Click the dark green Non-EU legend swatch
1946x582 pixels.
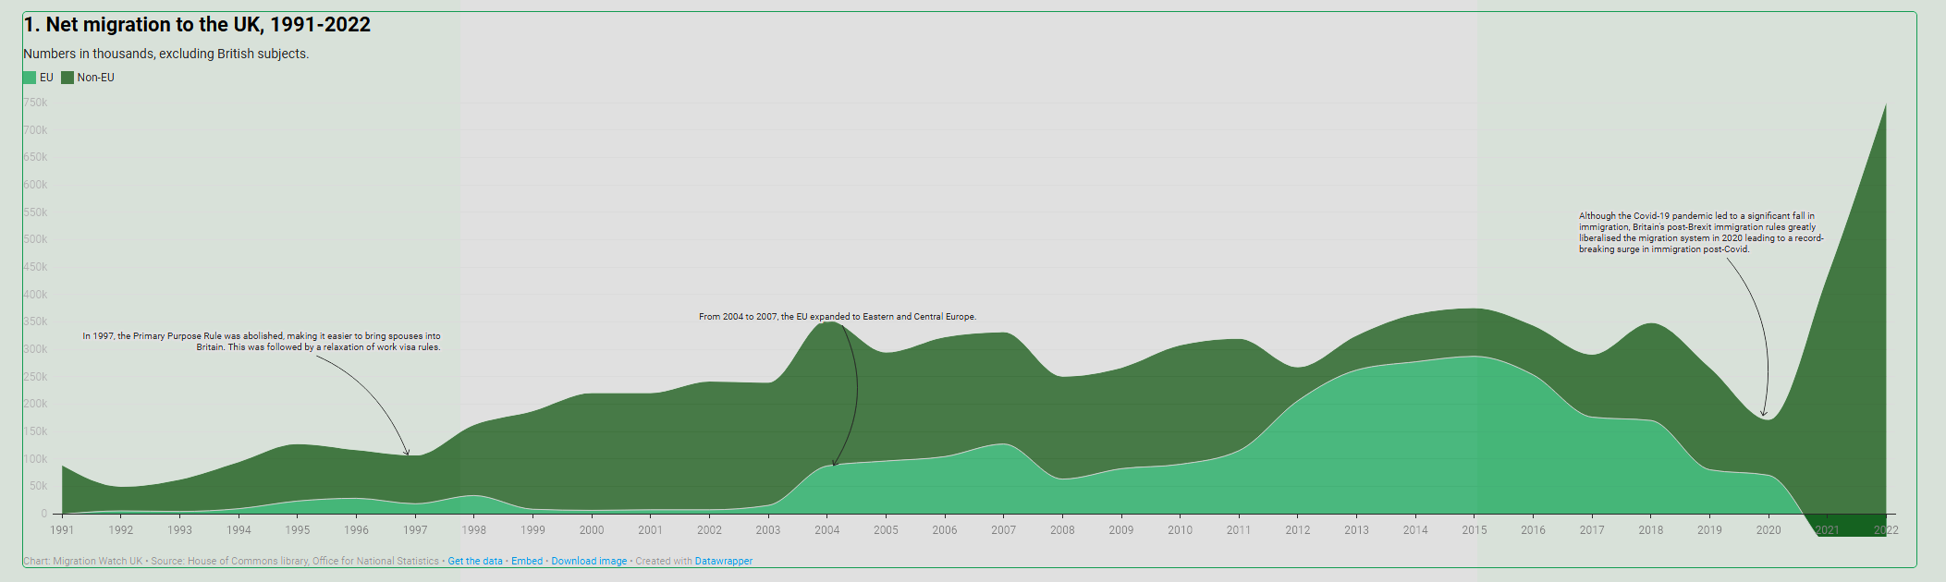[67, 78]
